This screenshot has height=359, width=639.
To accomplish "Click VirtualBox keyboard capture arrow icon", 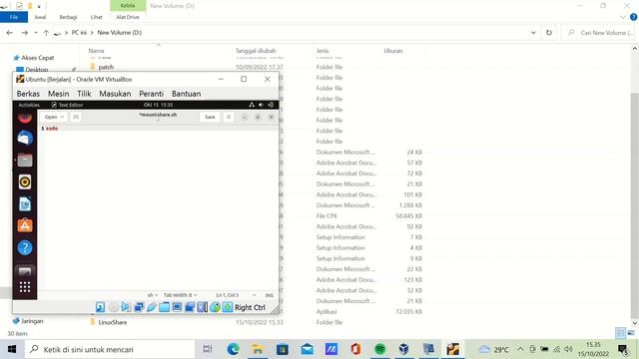I will (x=228, y=307).
